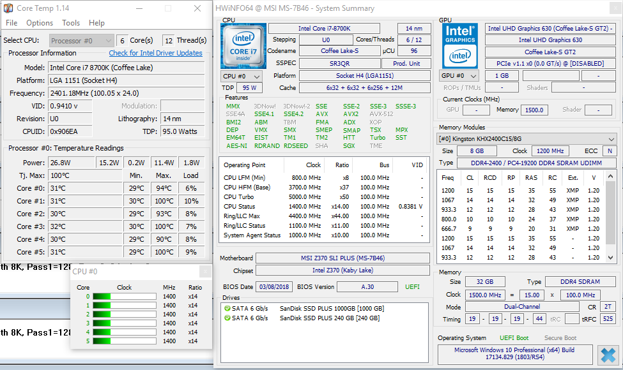Open the Options menu in Core Temp

pos(40,22)
